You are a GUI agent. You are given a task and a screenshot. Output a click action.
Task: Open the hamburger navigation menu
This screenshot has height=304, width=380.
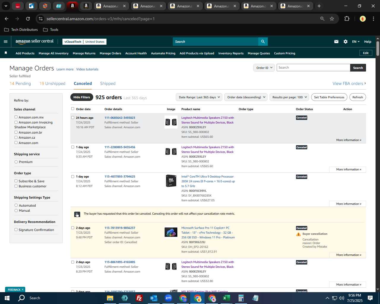(5, 42)
